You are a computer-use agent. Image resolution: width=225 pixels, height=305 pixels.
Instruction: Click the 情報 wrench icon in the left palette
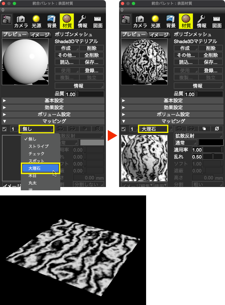click(x=83, y=22)
